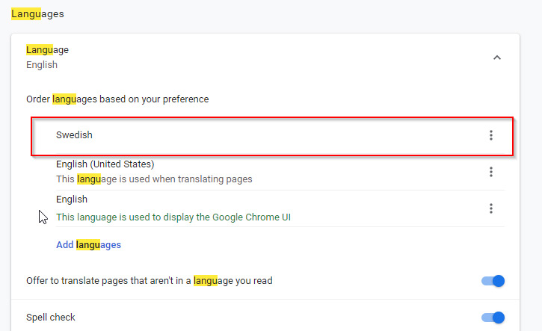Open the three-dot menu for English
The image size is (542, 331).
491,208
